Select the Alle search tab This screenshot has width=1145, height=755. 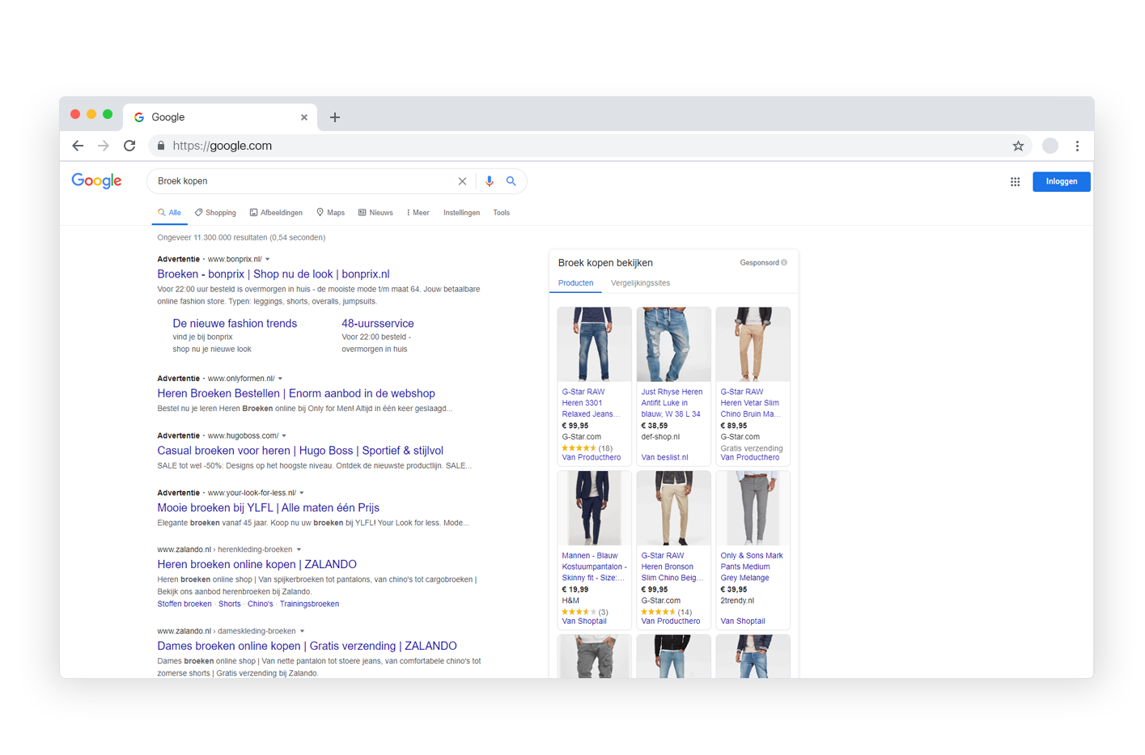(169, 213)
